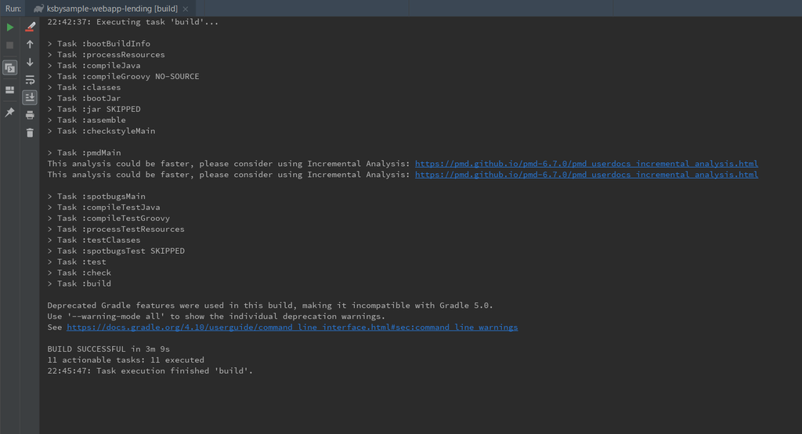Open first pmd incremental analysis link
Viewport: 802px width, 434px height.
[x=586, y=164]
